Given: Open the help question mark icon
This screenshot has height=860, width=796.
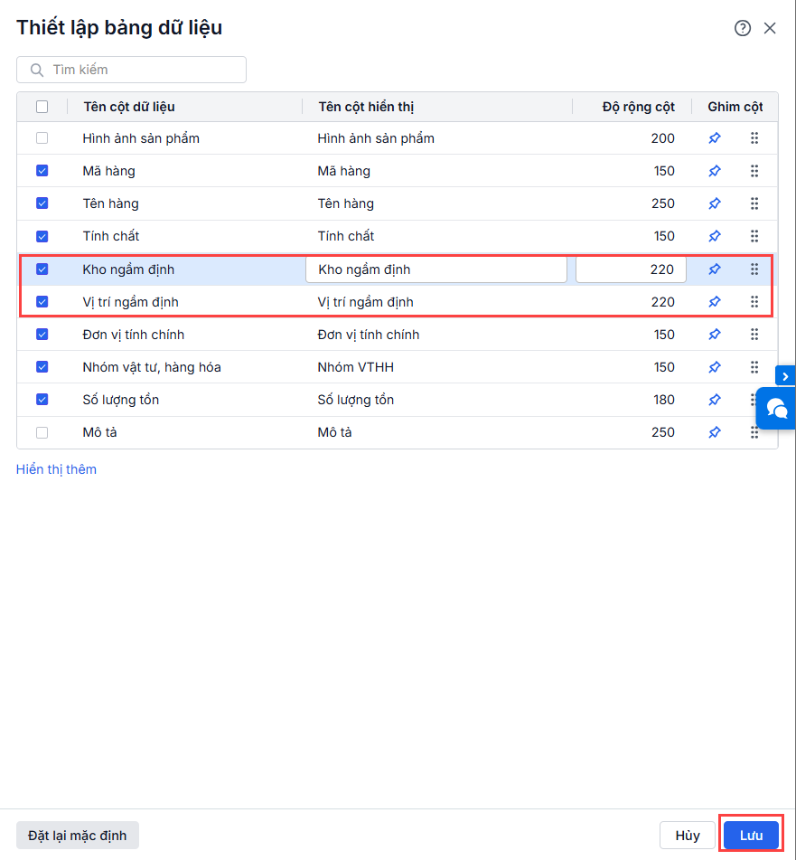Looking at the screenshot, I should click(x=743, y=28).
